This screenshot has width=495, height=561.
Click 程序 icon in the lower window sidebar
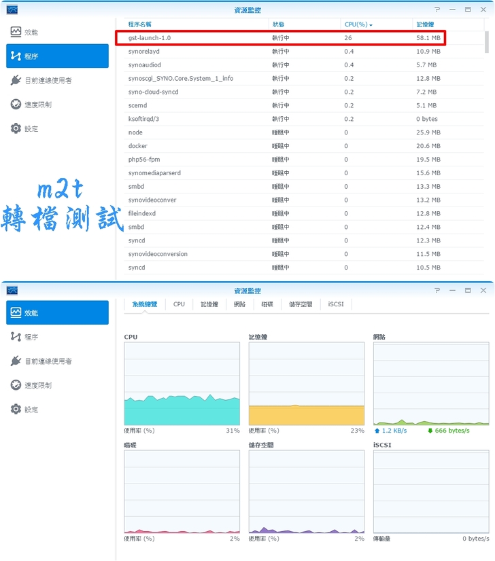pyautogui.click(x=16, y=337)
